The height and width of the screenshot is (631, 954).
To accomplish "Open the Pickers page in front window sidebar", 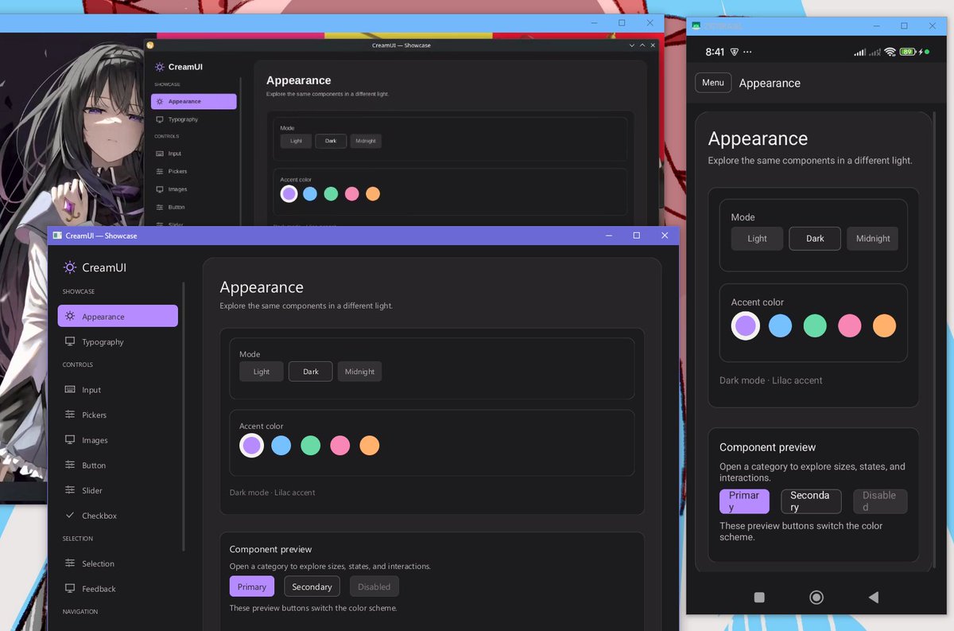I will click(118, 415).
